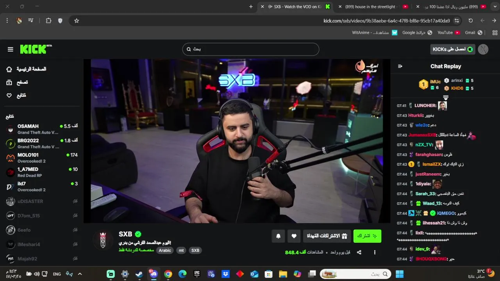Open a new browser tab
500x281 pixels.
tap(251, 7)
